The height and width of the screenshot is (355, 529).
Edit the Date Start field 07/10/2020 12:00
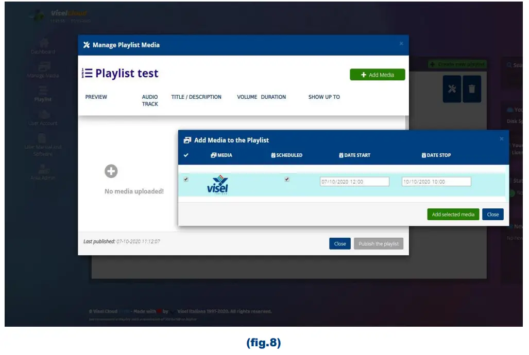click(354, 182)
